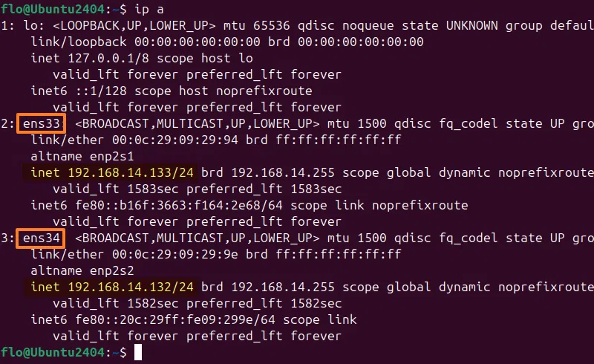Image resolution: width=594 pixels, height=364 pixels.
Task: Click the "state UNKNOWN" text
Action: click(443, 25)
